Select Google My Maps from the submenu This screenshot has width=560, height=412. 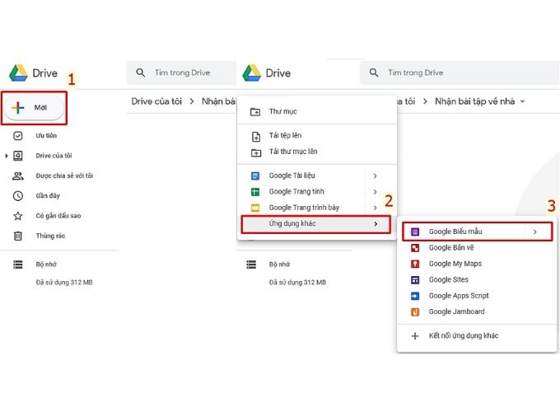pos(477,264)
